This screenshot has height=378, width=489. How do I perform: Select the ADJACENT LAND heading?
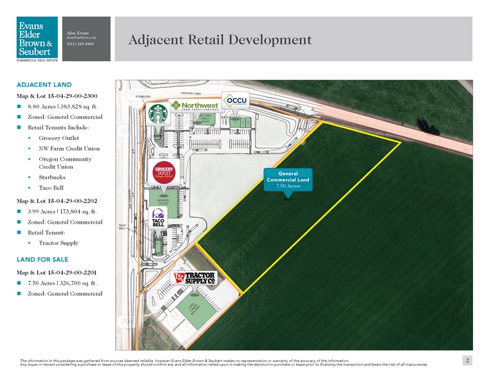point(43,85)
